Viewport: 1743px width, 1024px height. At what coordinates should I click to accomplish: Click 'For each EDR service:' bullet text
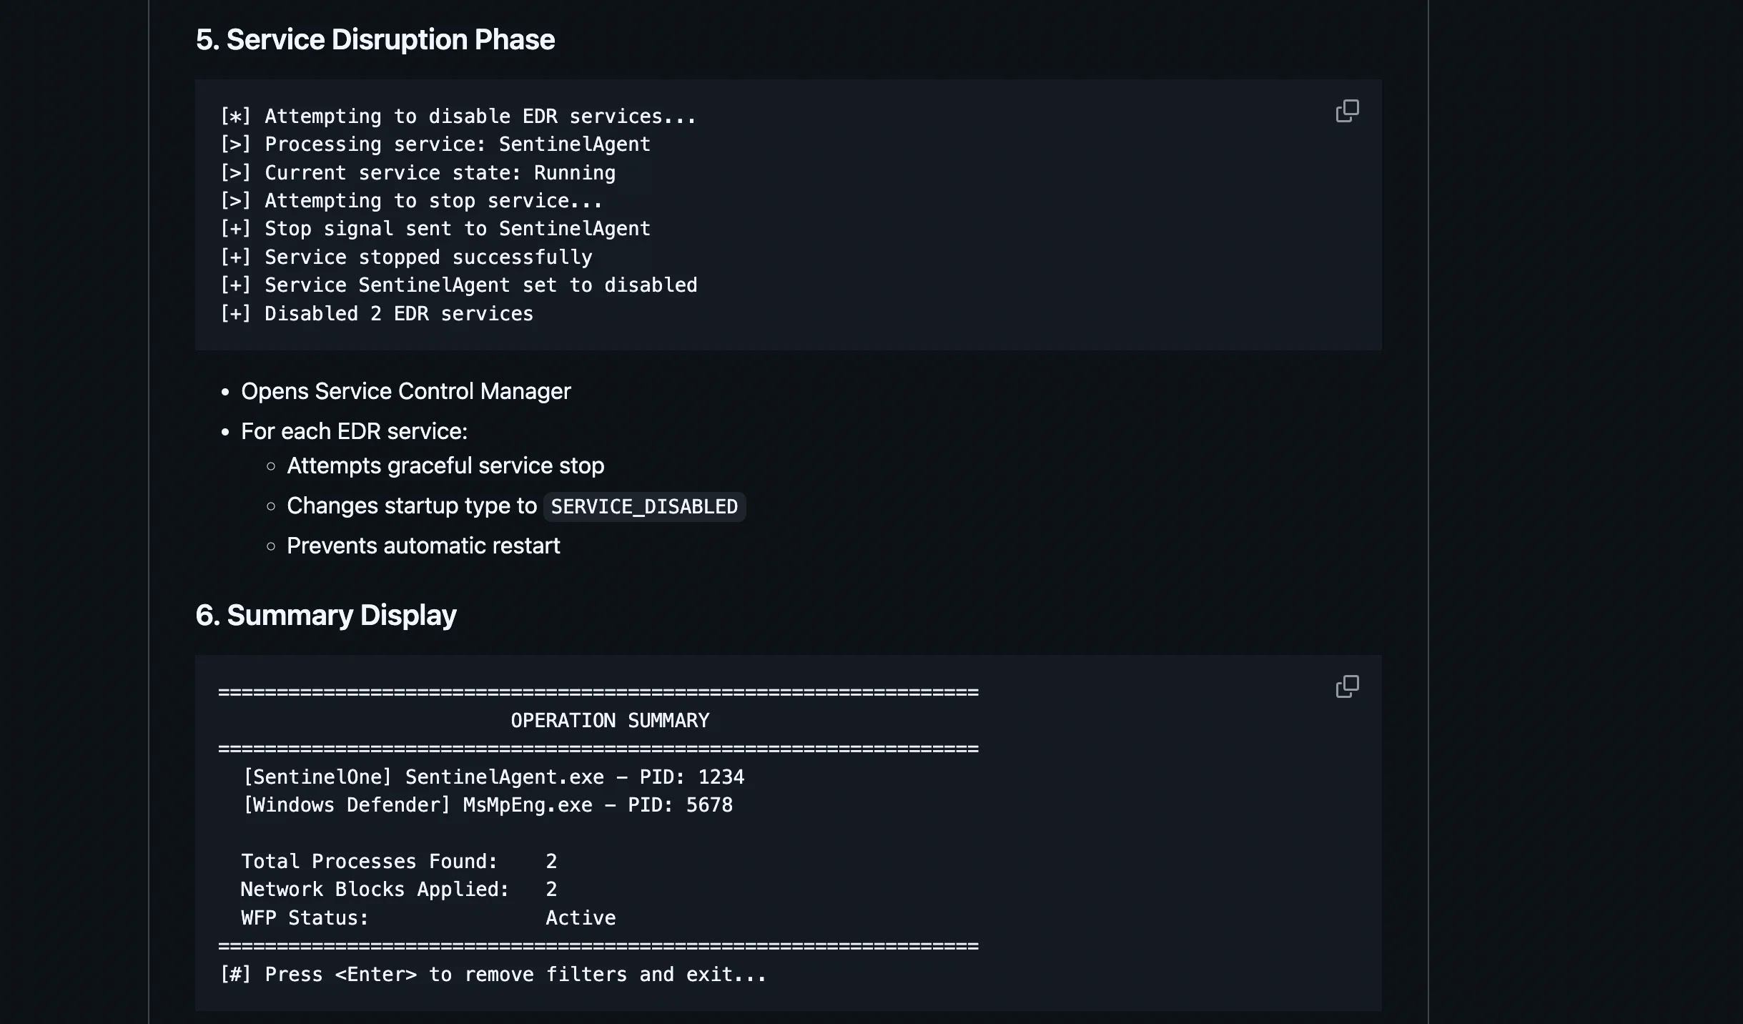[354, 432]
